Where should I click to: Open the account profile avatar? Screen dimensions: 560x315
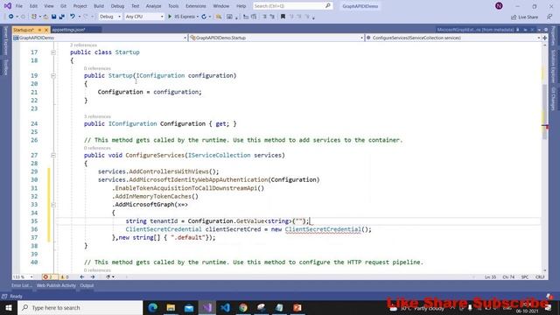tap(499, 6)
